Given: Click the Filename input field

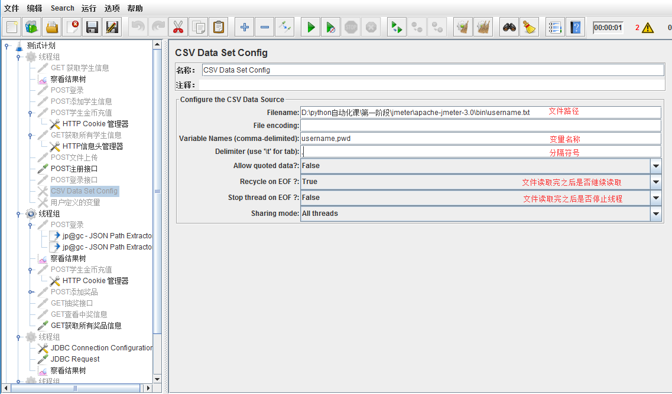Looking at the screenshot, I should [x=480, y=112].
